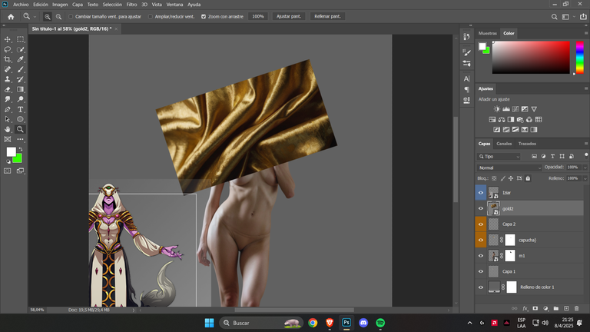The height and width of the screenshot is (332, 590).
Task: Select the Ellipse shape tool
Action: [20, 119]
